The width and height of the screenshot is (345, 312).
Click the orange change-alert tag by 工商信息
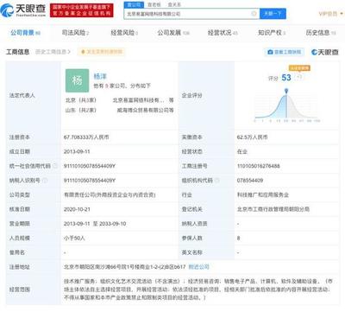[x=102, y=52]
